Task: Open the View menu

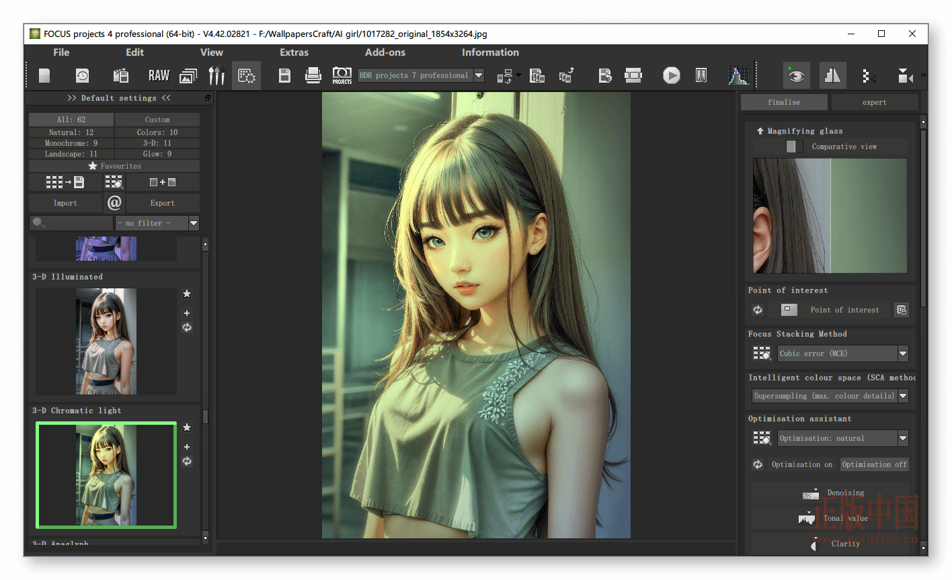Action: [x=211, y=52]
